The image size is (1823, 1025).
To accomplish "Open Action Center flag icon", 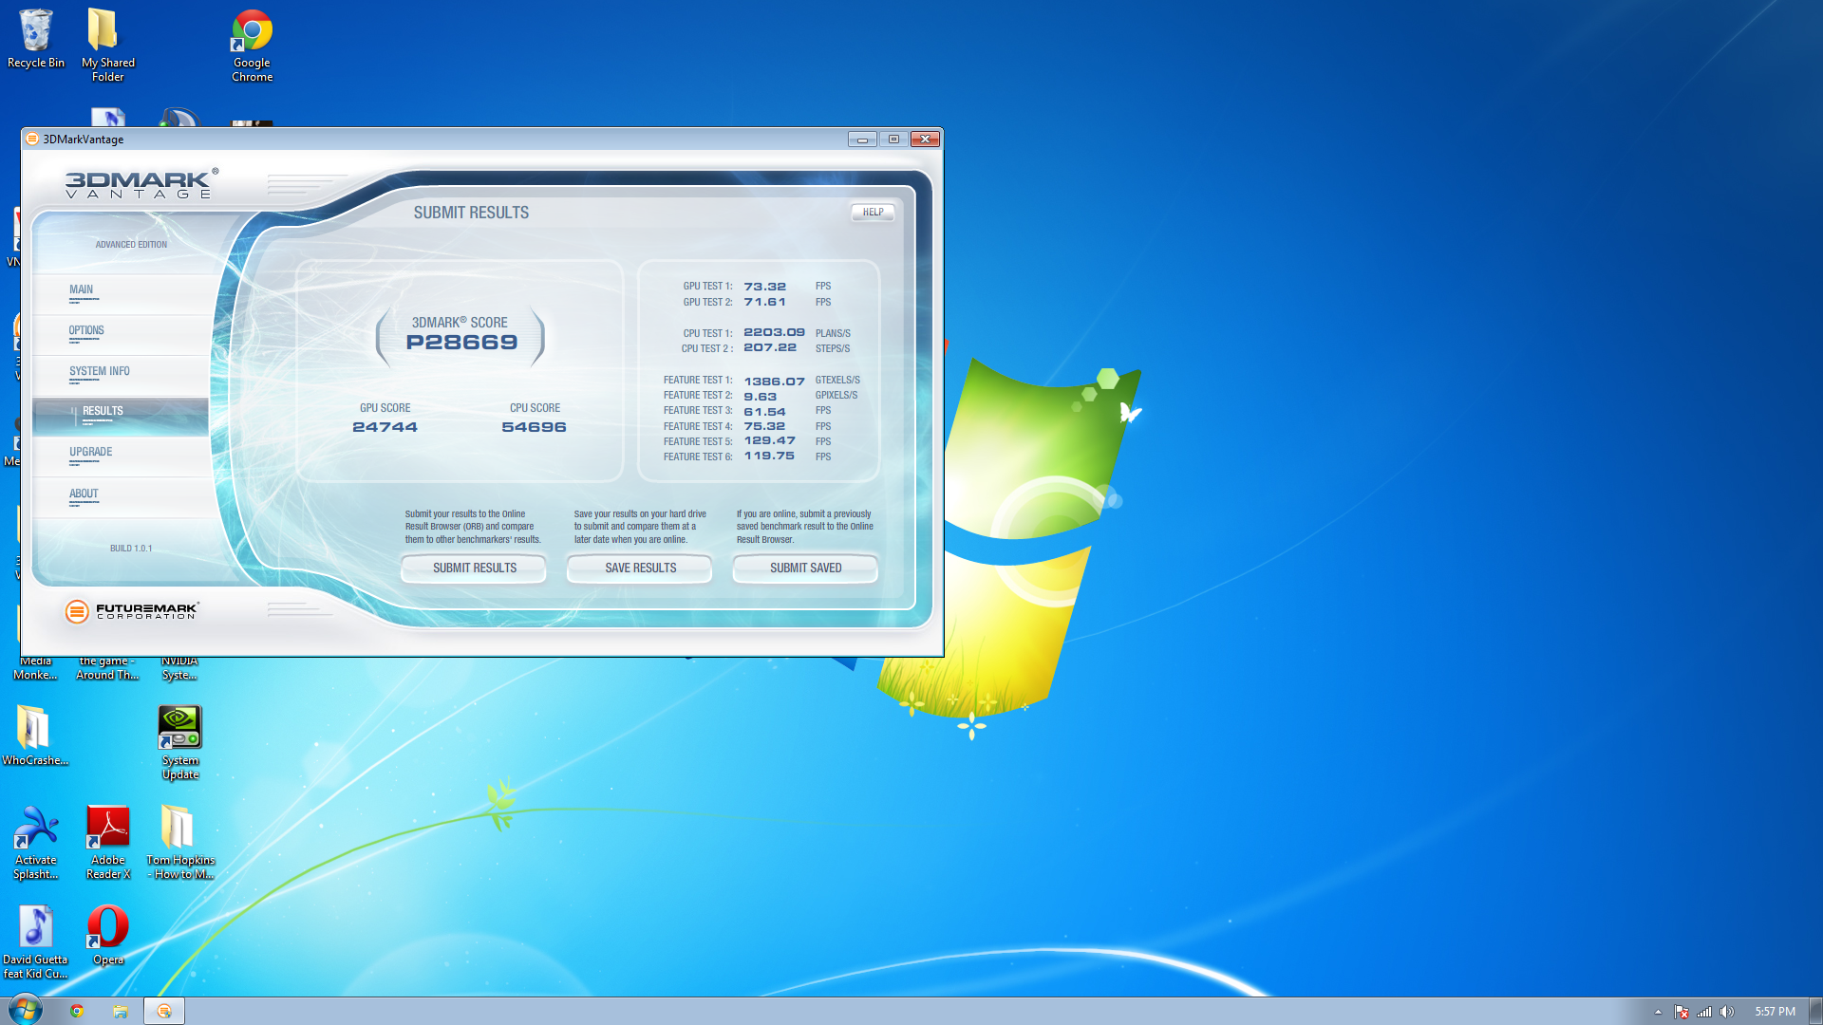I will pyautogui.click(x=1682, y=1012).
